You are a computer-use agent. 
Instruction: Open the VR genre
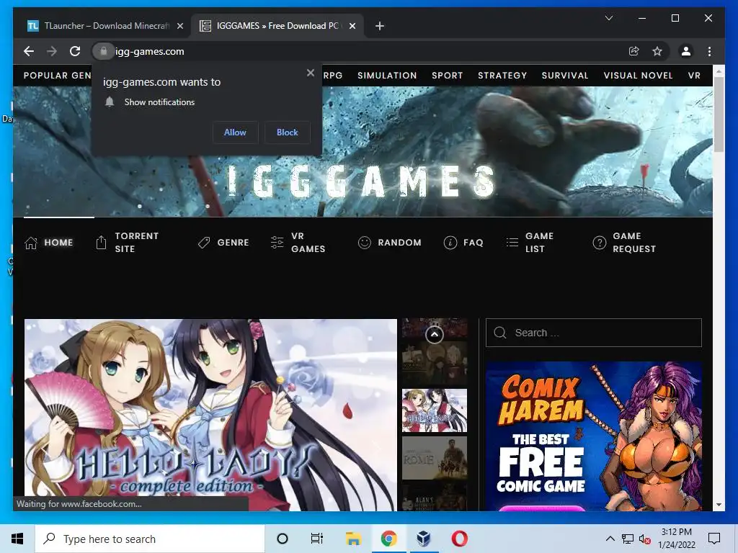[x=694, y=75]
